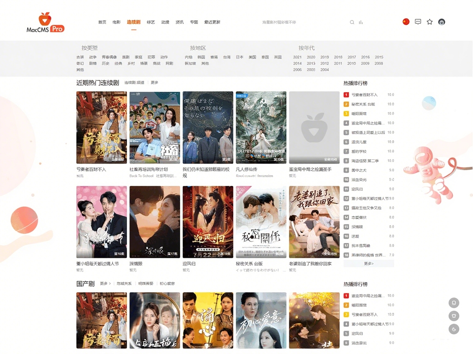The height and width of the screenshot is (354, 473).
Task: Click the floating mobile phone icon
Action: [454, 303]
